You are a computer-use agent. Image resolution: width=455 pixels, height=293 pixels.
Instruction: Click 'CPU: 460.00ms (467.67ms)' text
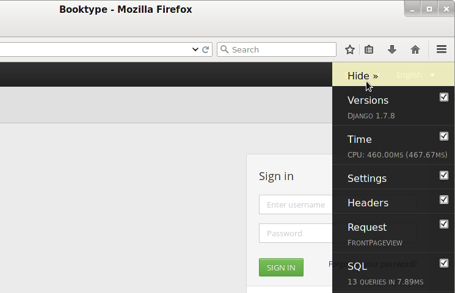397,154
